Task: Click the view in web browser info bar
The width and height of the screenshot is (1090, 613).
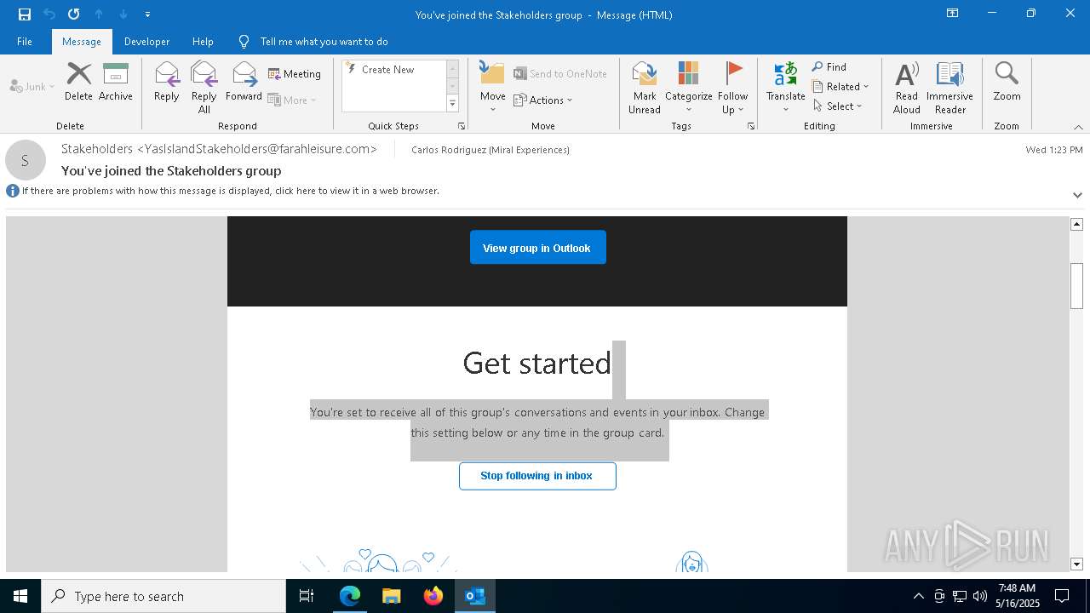Action: point(230,191)
